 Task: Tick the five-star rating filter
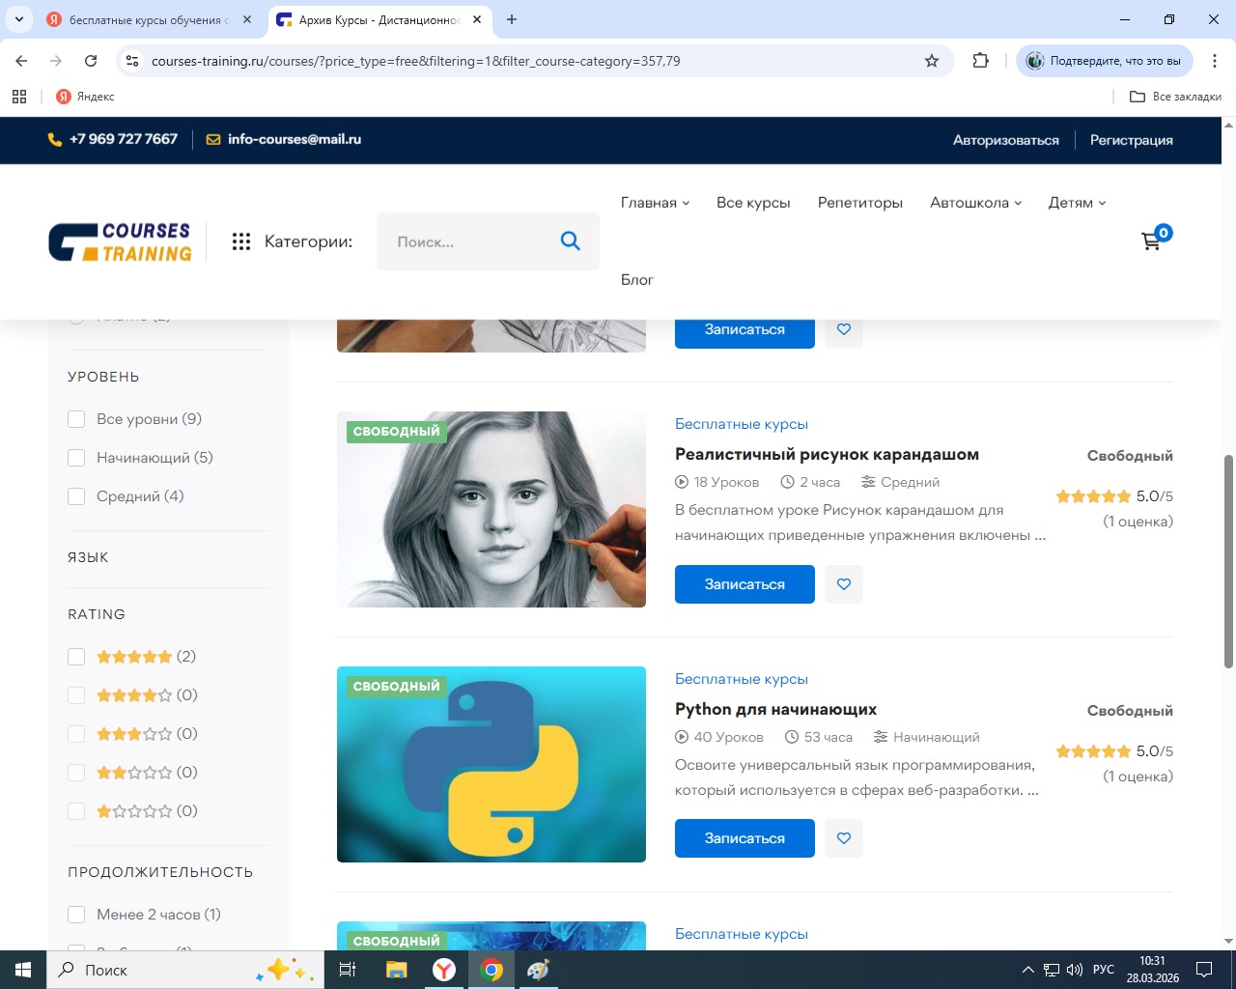pos(76,657)
